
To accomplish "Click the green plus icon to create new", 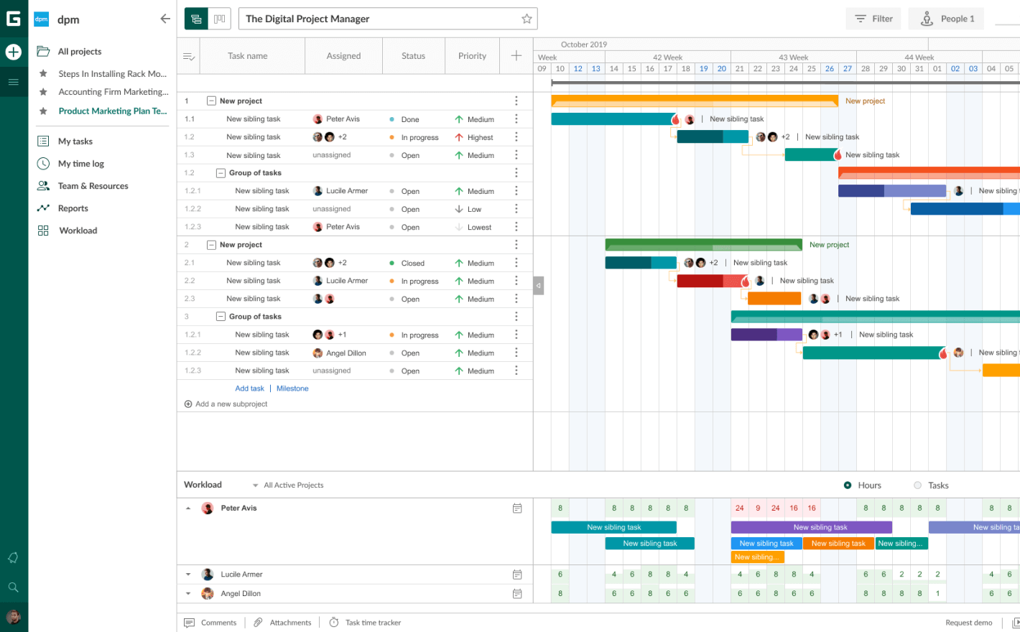I will (14, 52).
